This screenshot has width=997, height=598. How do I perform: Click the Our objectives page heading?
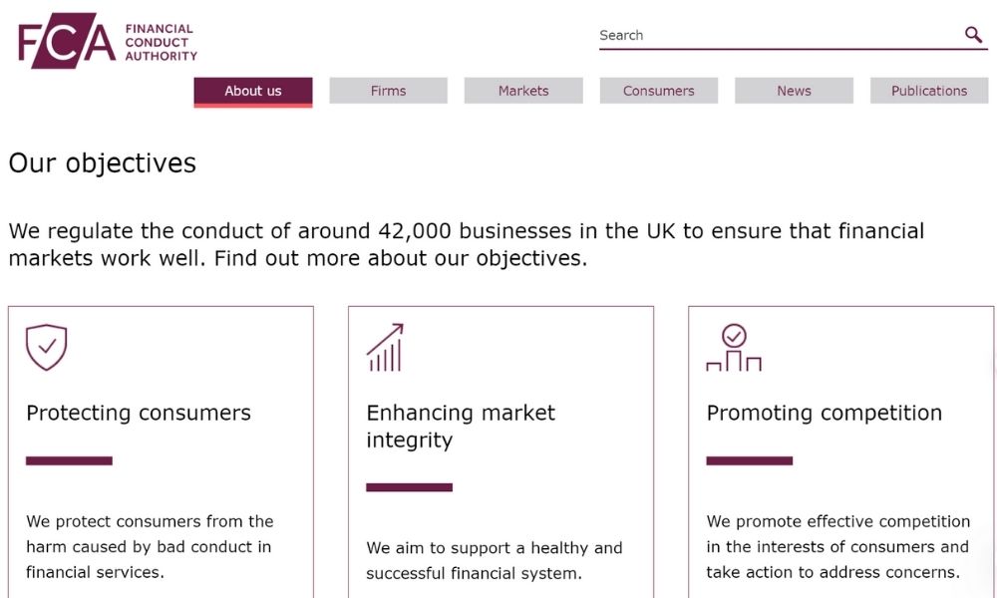coord(103,163)
